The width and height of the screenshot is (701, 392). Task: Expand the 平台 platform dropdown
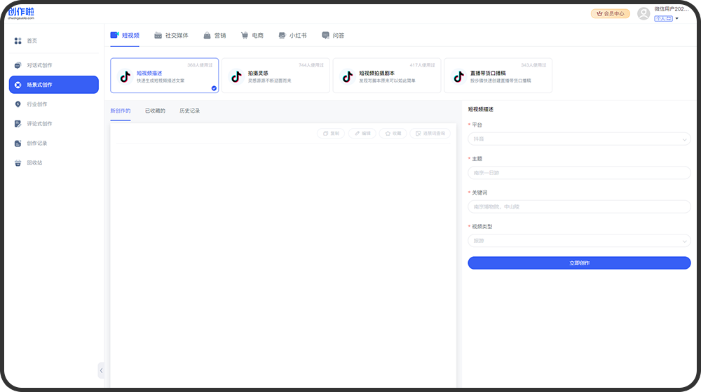578,139
